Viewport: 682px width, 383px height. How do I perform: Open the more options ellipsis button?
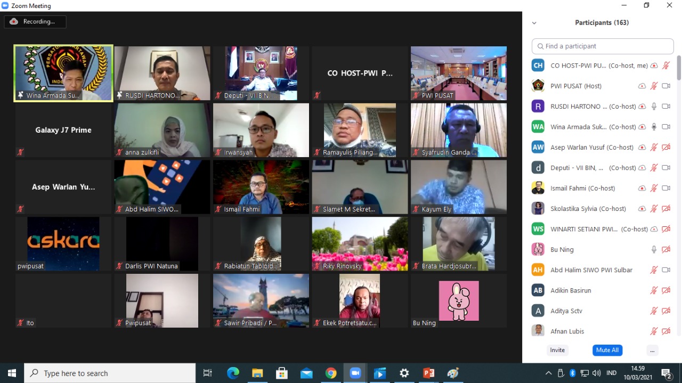pos(652,350)
